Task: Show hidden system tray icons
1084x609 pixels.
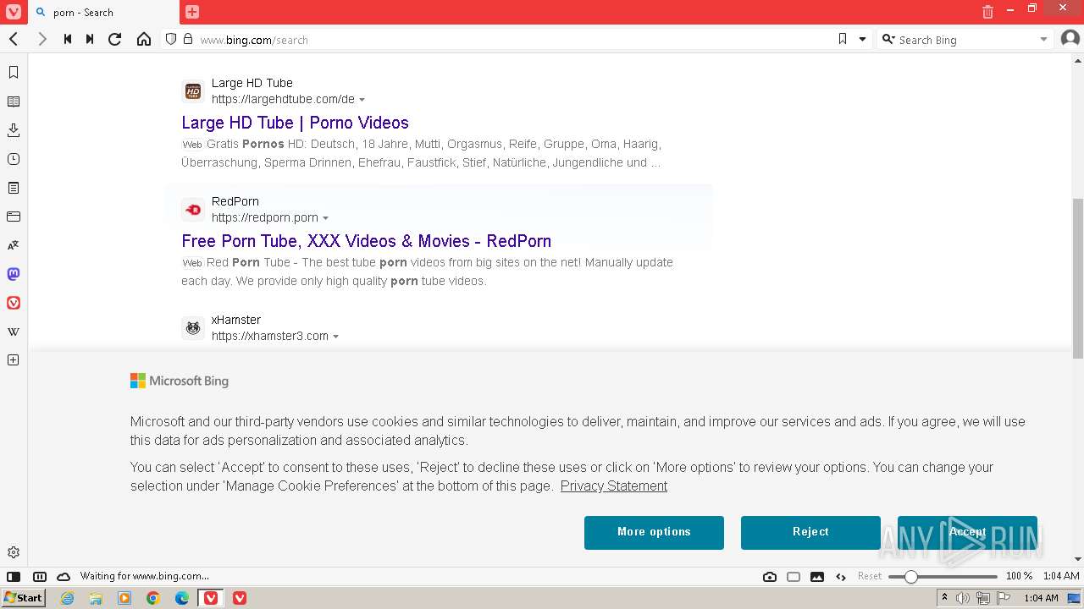Action: tap(944, 598)
